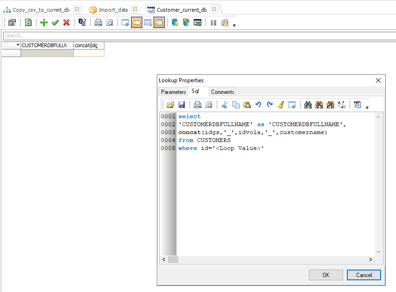This screenshot has width=396, height=292.
Task: Click Cancel in Lookup Properties
Action: click(x=364, y=275)
